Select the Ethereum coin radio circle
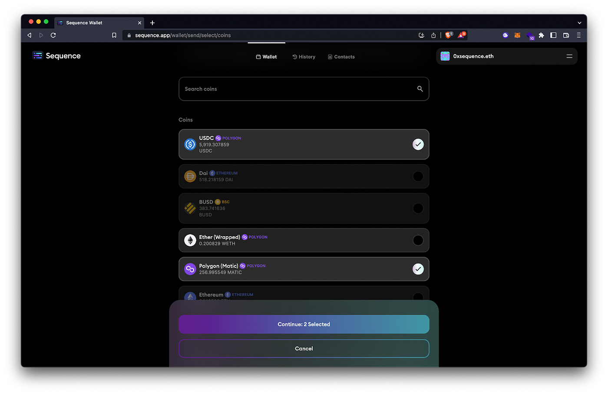The image size is (608, 395). (x=418, y=297)
